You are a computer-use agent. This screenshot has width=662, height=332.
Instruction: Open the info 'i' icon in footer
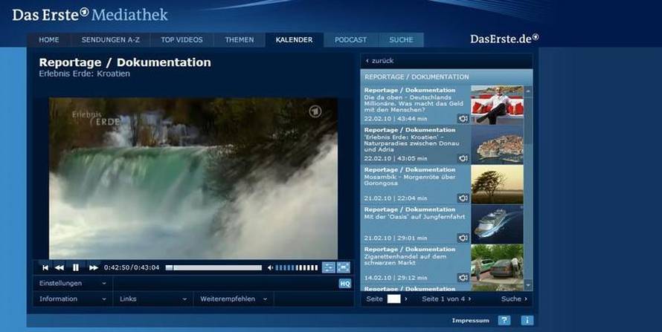click(x=527, y=320)
